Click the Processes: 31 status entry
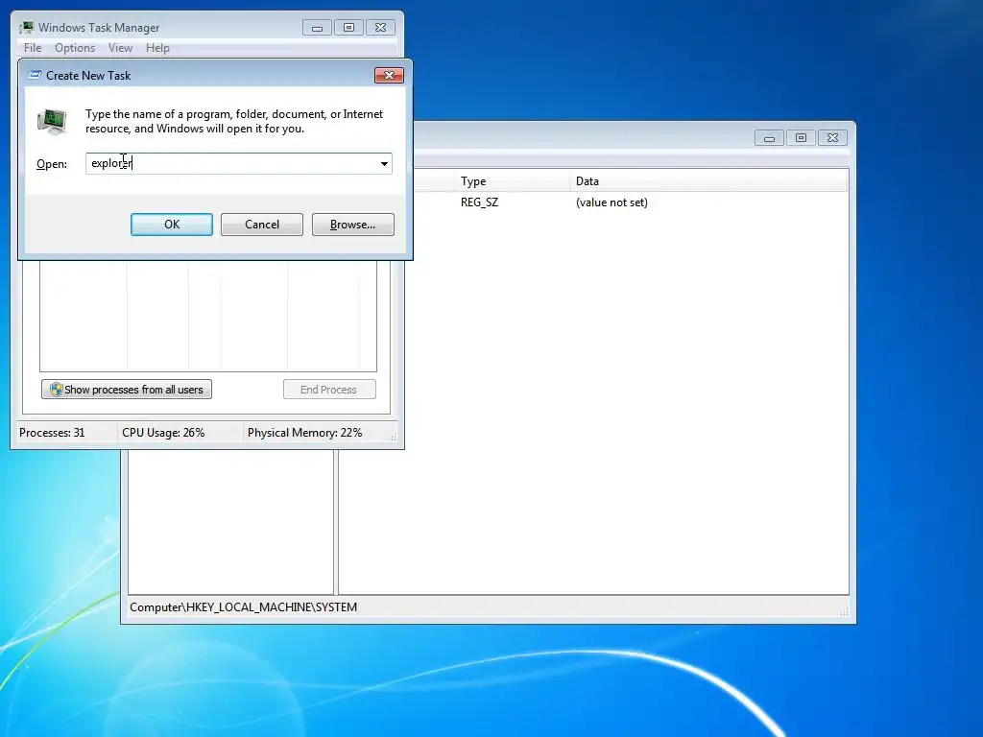Screen dimensions: 983x737 pyautogui.click(x=52, y=433)
